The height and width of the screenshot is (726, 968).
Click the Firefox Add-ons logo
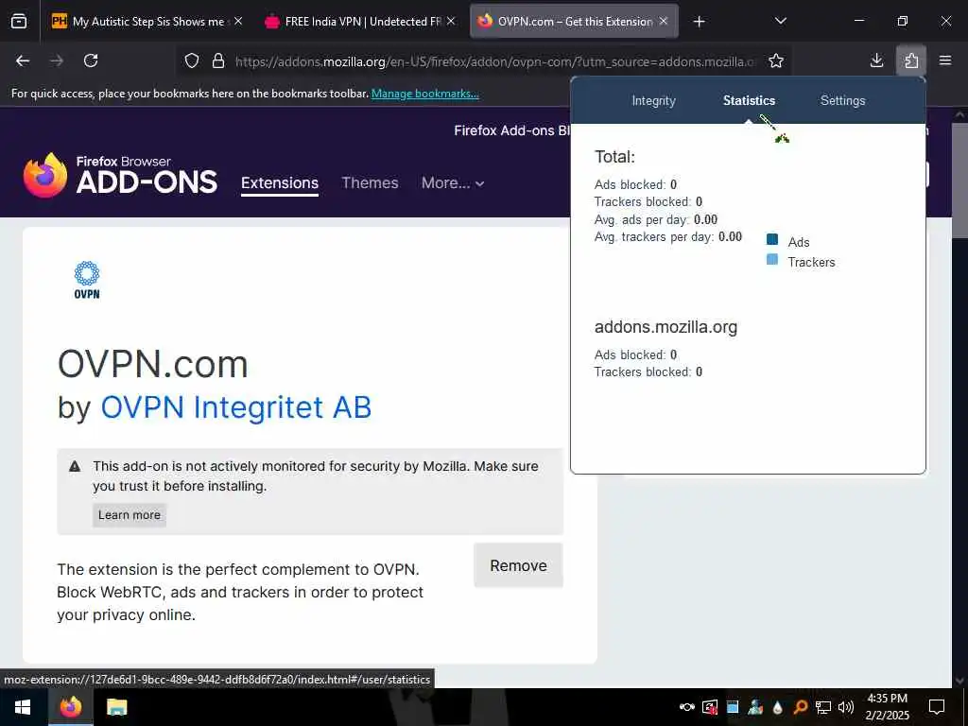[x=120, y=175]
